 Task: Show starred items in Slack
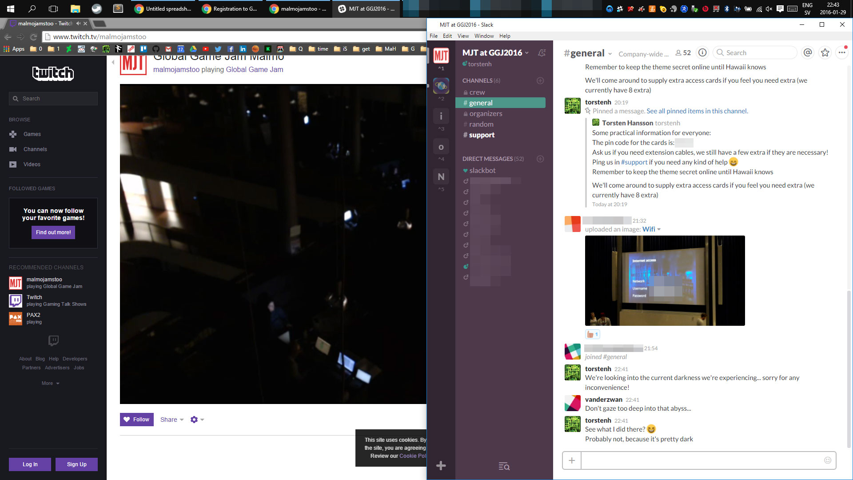[825, 53]
